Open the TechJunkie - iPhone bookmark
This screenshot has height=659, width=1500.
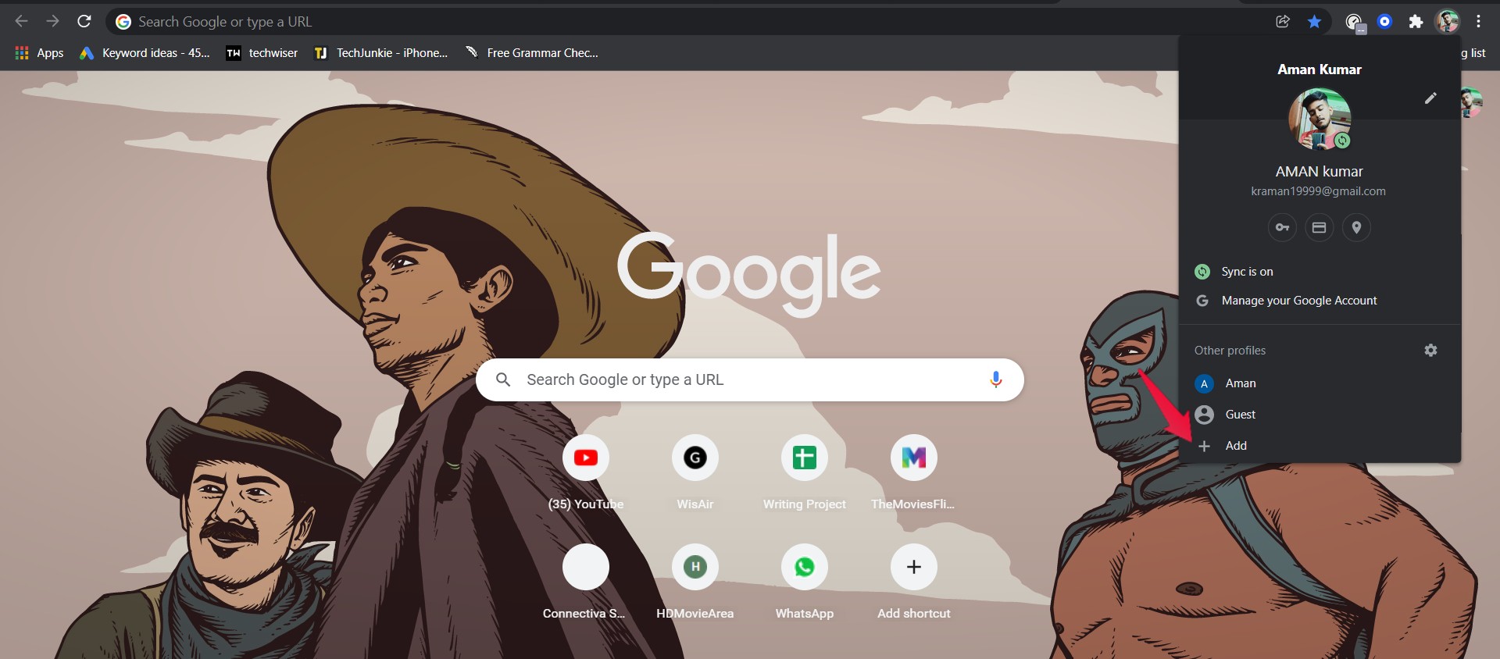pos(381,53)
